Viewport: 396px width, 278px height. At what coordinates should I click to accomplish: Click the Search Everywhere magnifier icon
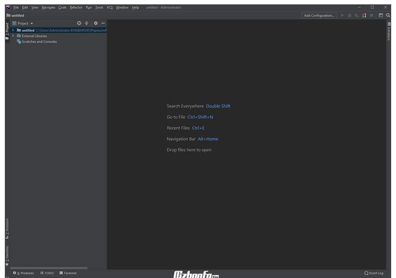pyautogui.click(x=388, y=15)
